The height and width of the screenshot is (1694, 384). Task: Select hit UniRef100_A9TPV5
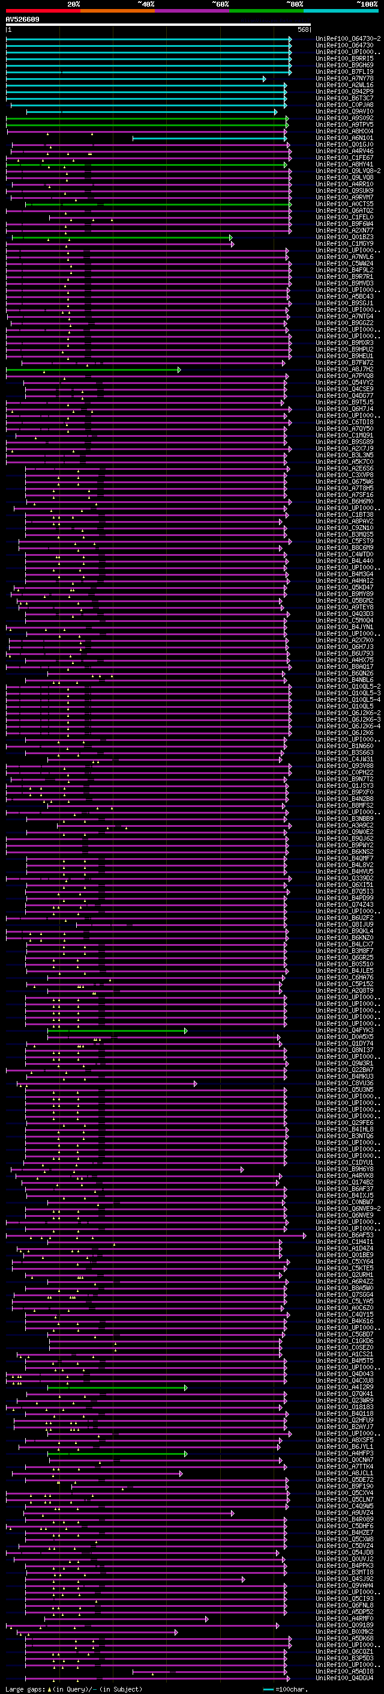(344, 125)
